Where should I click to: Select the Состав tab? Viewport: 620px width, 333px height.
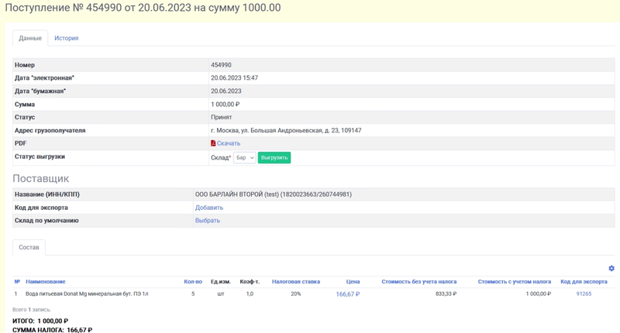29,247
